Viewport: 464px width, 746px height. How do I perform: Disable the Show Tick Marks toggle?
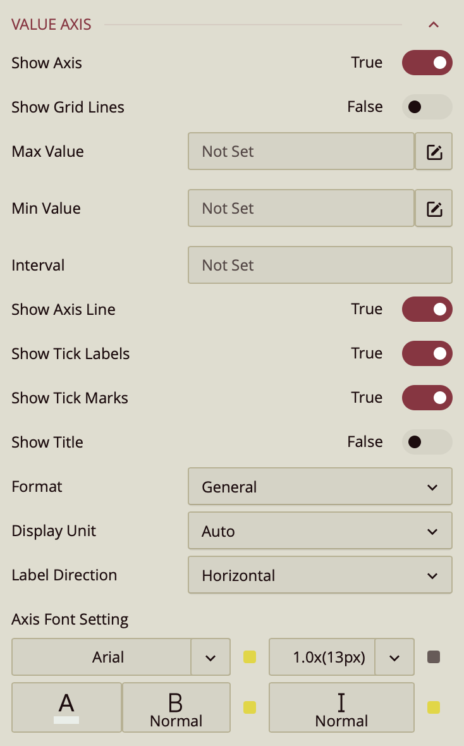click(427, 398)
